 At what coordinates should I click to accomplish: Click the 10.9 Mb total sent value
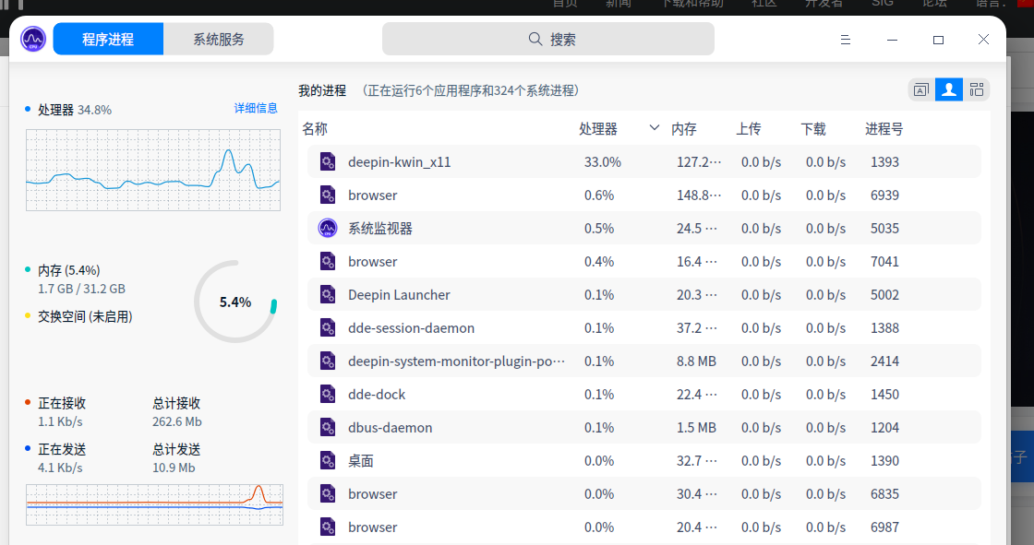[174, 468]
